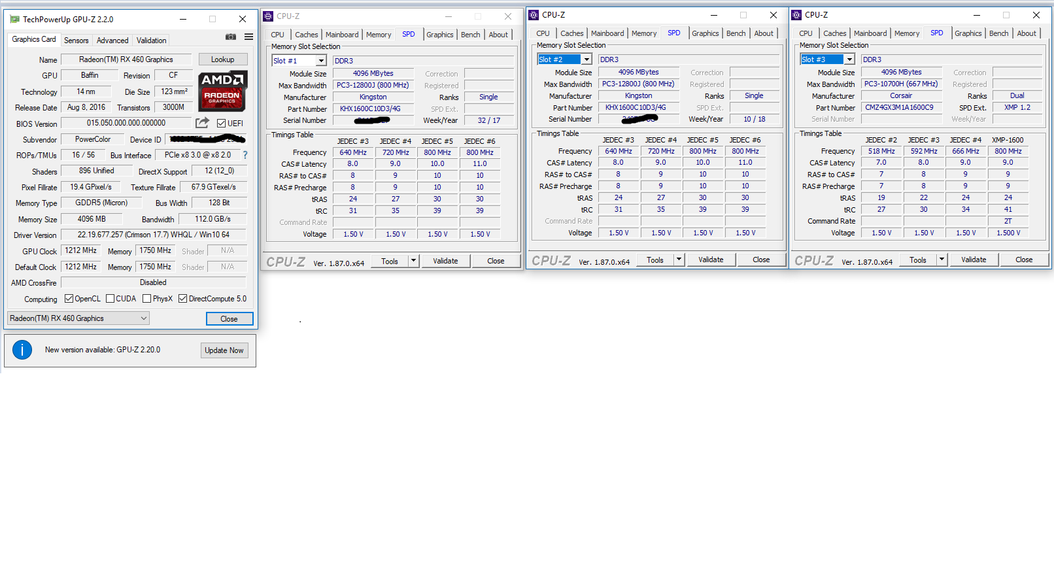
Task: Open the GPU-Z hamburger menu icon
Action: pos(248,37)
